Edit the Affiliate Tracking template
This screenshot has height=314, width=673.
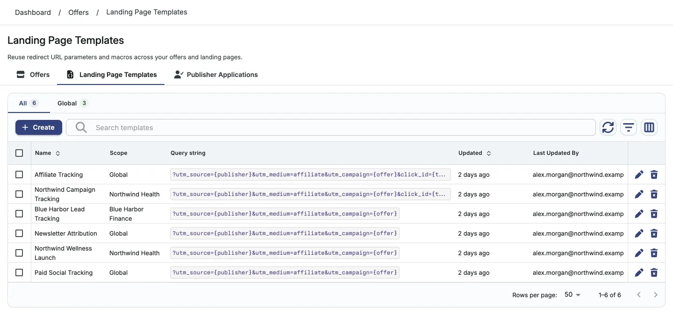click(x=639, y=174)
